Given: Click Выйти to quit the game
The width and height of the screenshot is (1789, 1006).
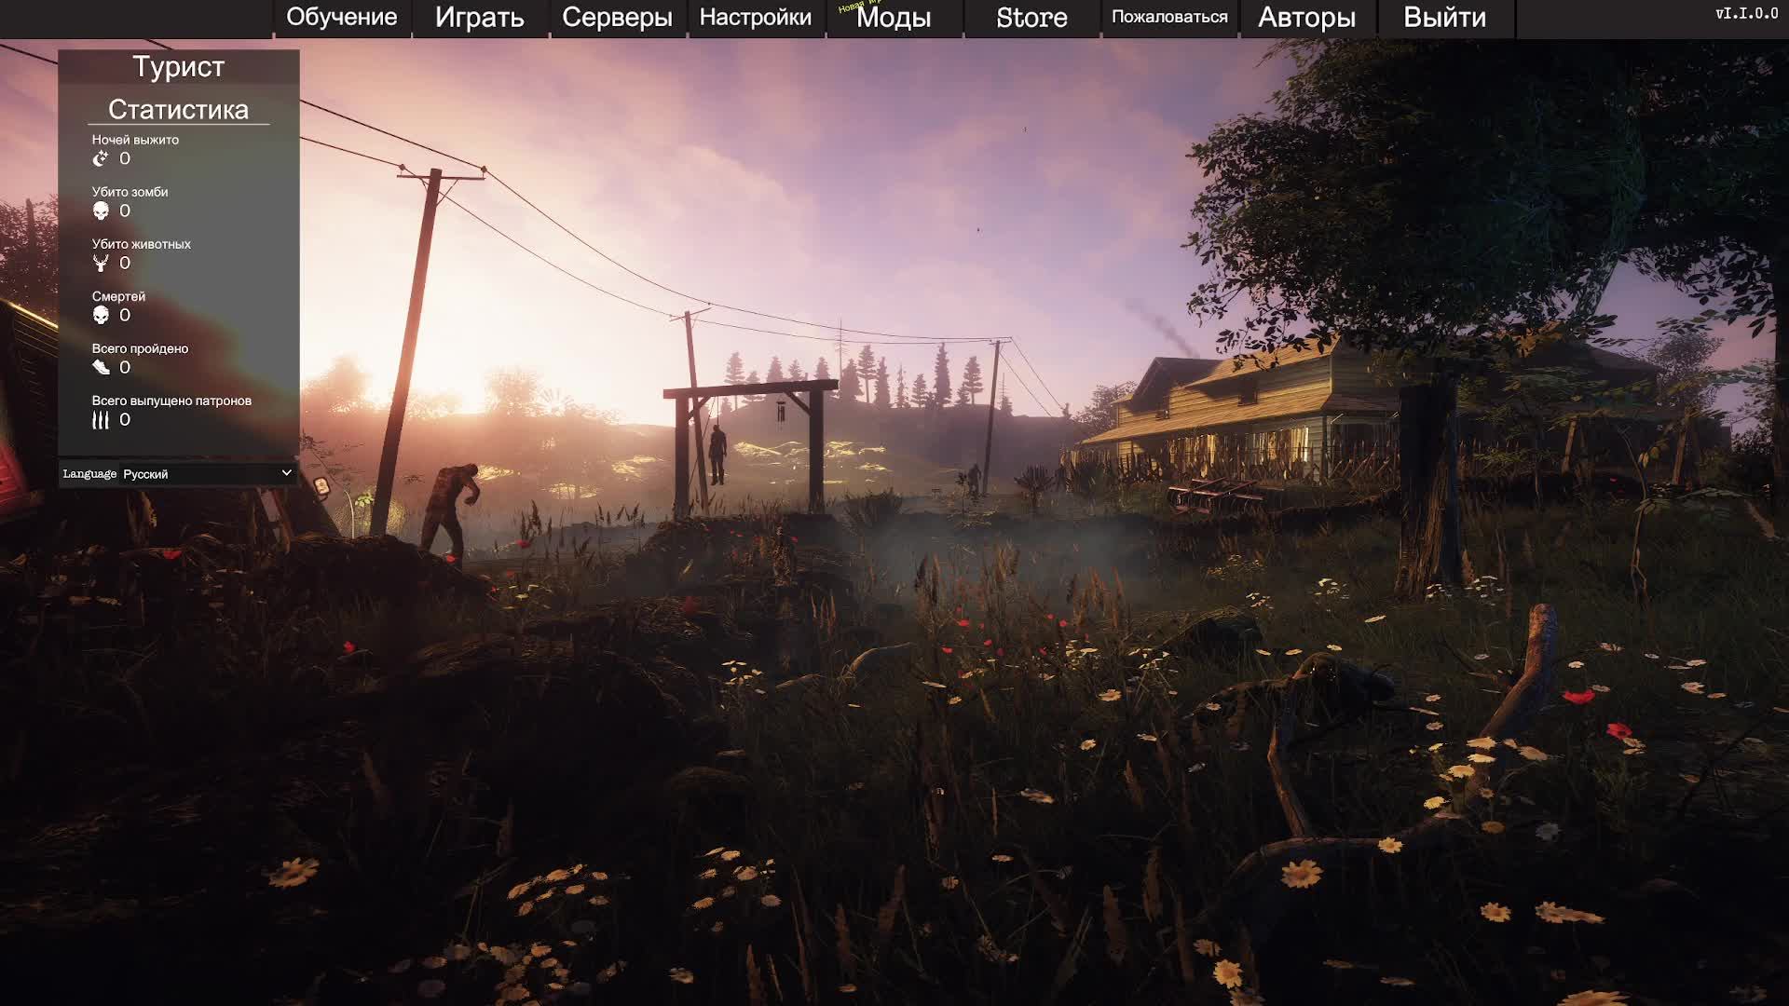Looking at the screenshot, I should pyautogui.click(x=1444, y=18).
